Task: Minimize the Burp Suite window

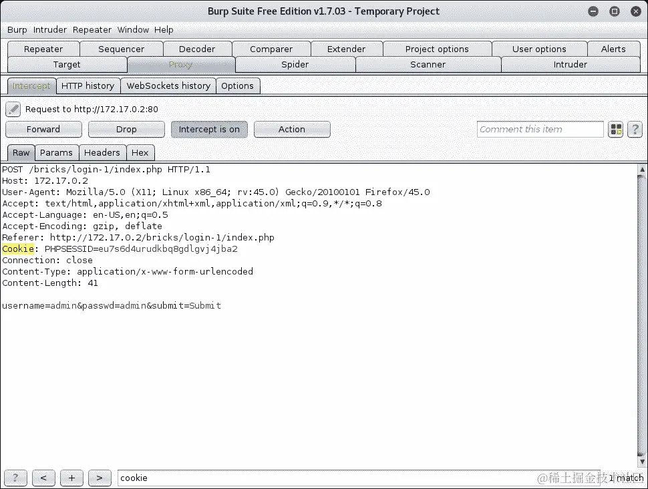Action: tap(593, 11)
